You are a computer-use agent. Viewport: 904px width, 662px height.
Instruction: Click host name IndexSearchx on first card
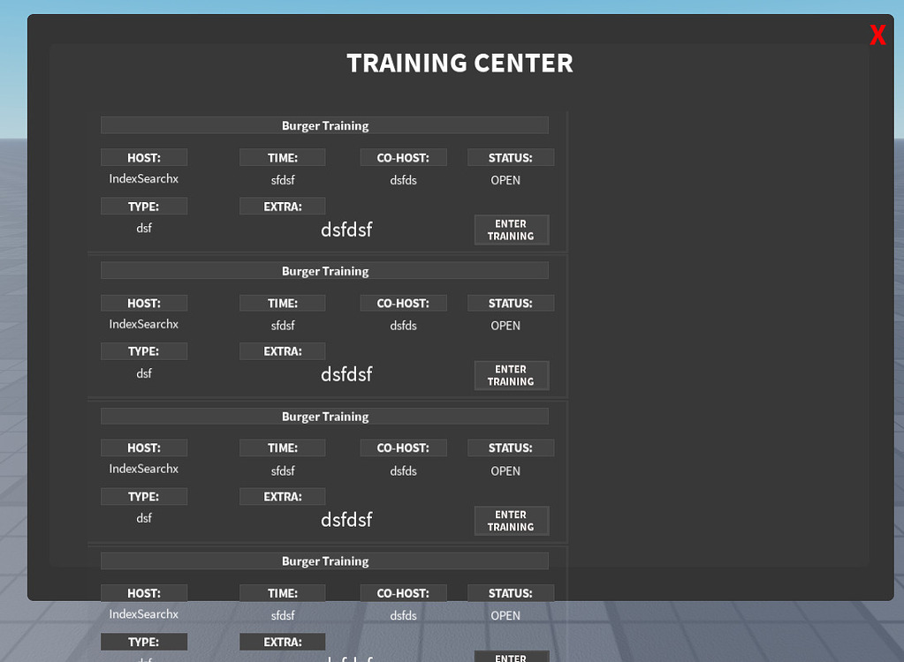point(143,178)
